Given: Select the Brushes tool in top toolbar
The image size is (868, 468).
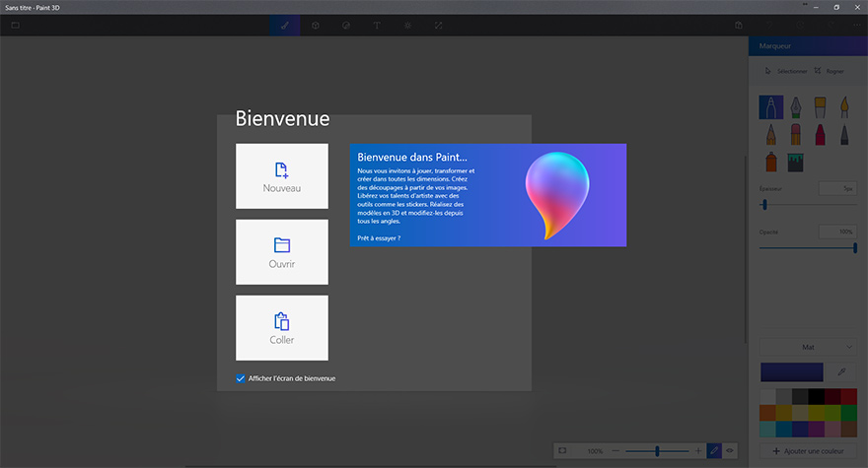Looking at the screenshot, I should 284,26.
